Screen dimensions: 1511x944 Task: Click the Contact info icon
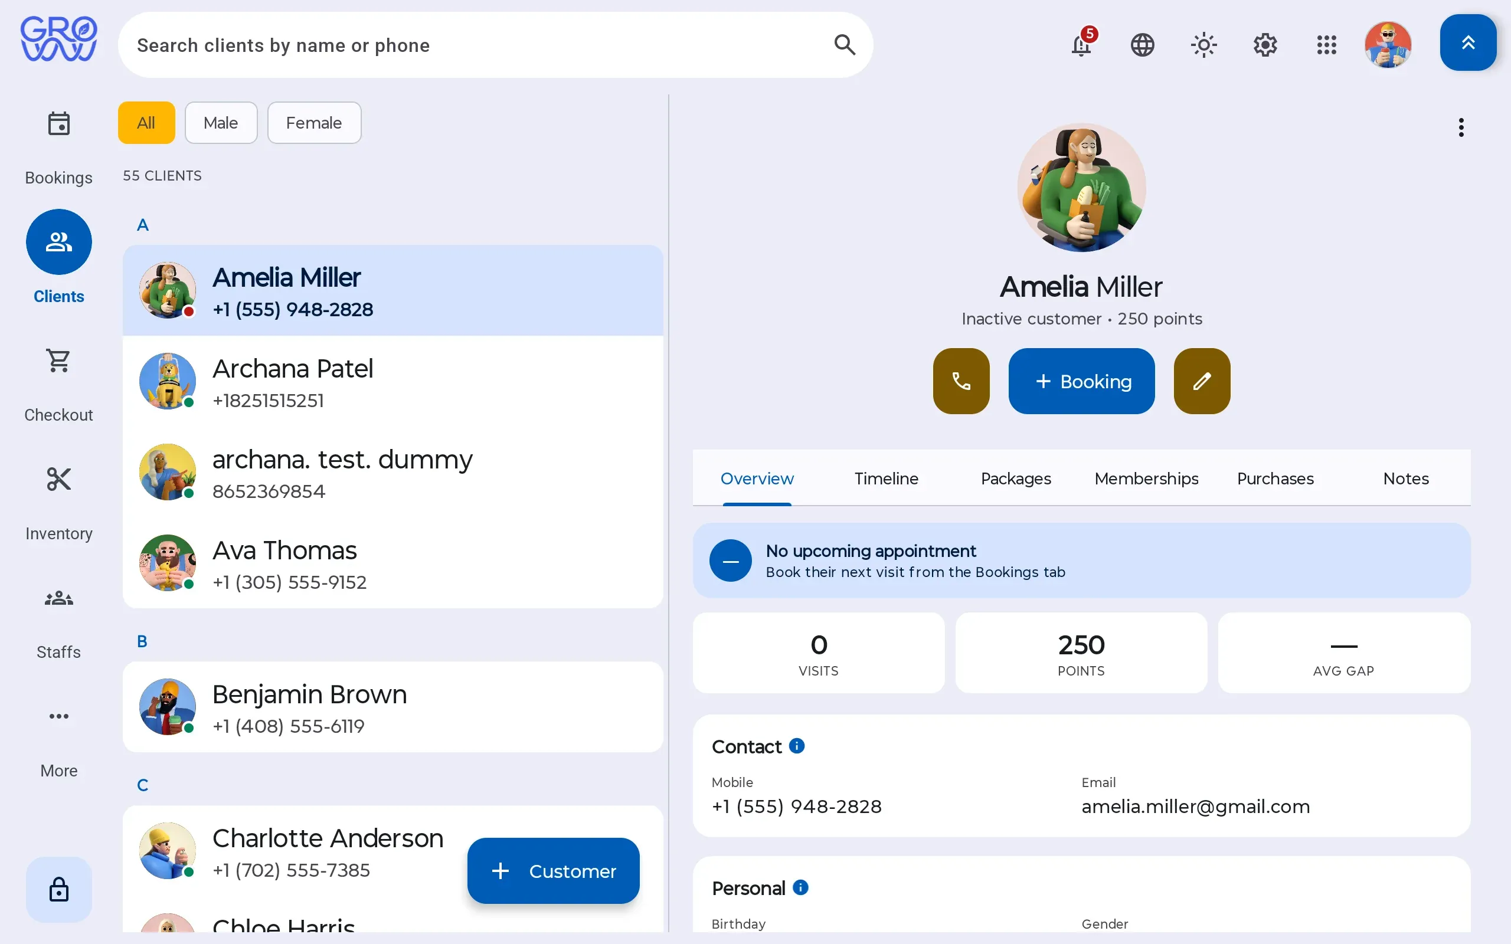pos(797,746)
